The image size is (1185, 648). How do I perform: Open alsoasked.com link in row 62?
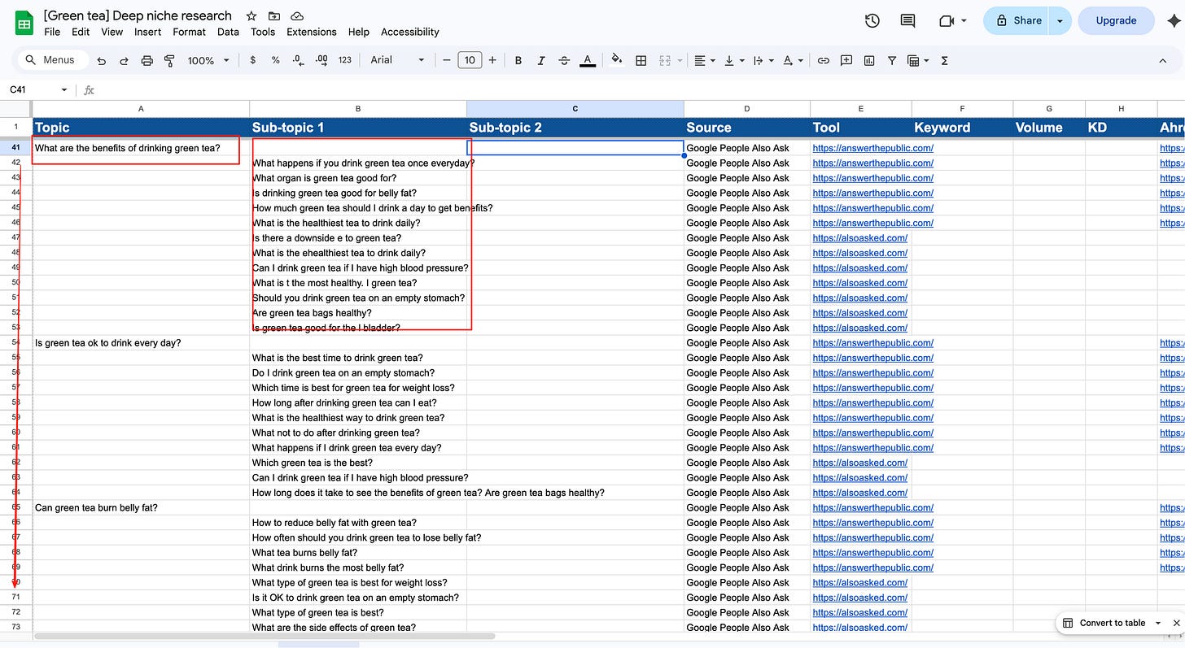coord(859,463)
